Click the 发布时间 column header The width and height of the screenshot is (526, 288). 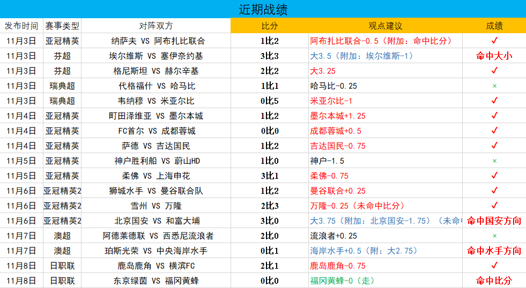pyautogui.click(x=21, y=26)
